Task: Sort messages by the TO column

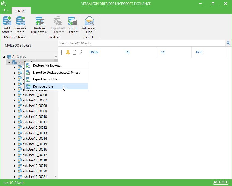Action: coord(127,52)
